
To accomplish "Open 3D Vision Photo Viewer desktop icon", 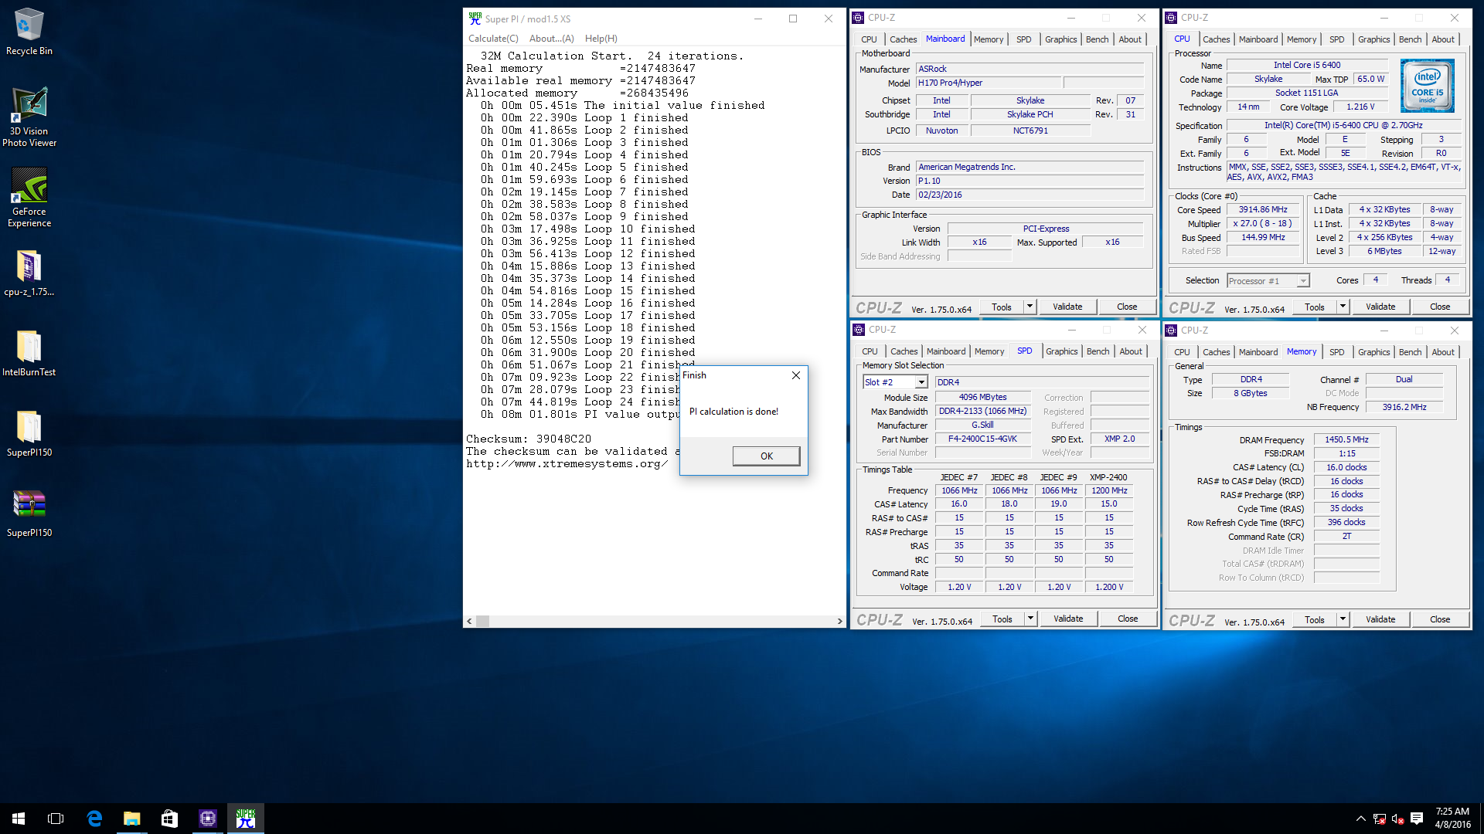I will pos(29,117).
